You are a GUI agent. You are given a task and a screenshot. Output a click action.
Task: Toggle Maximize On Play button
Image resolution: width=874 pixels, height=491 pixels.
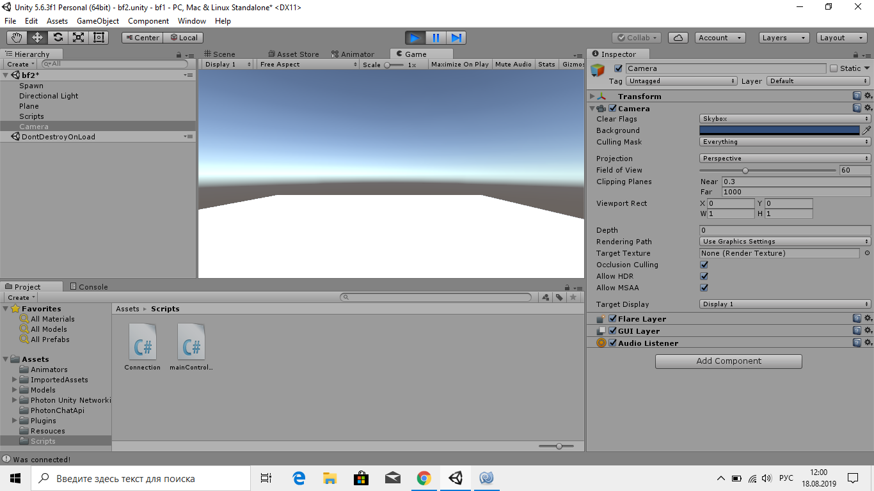click(x=460, y=65)
